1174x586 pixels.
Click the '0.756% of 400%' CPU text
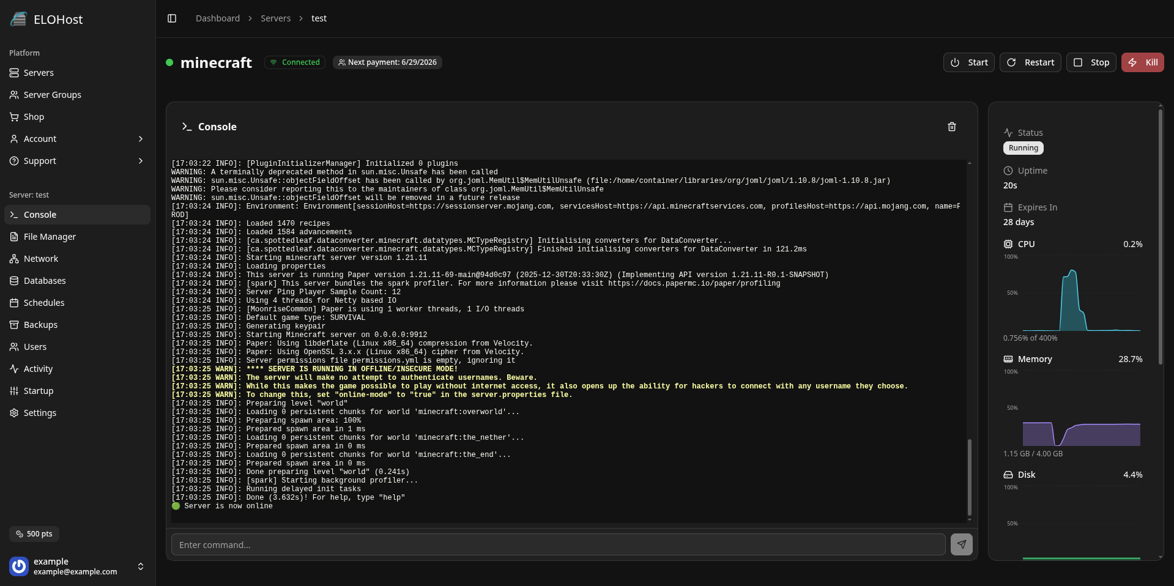(x=1030, y=338)
